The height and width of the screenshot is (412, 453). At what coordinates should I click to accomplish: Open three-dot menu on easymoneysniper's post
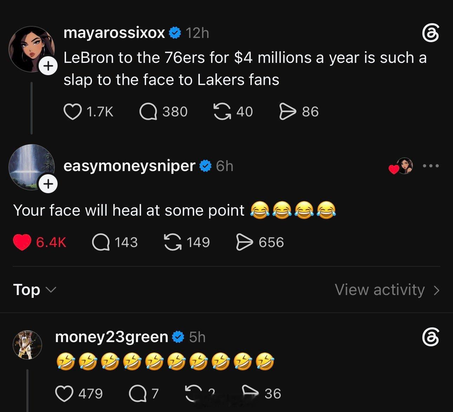(431, 166)
